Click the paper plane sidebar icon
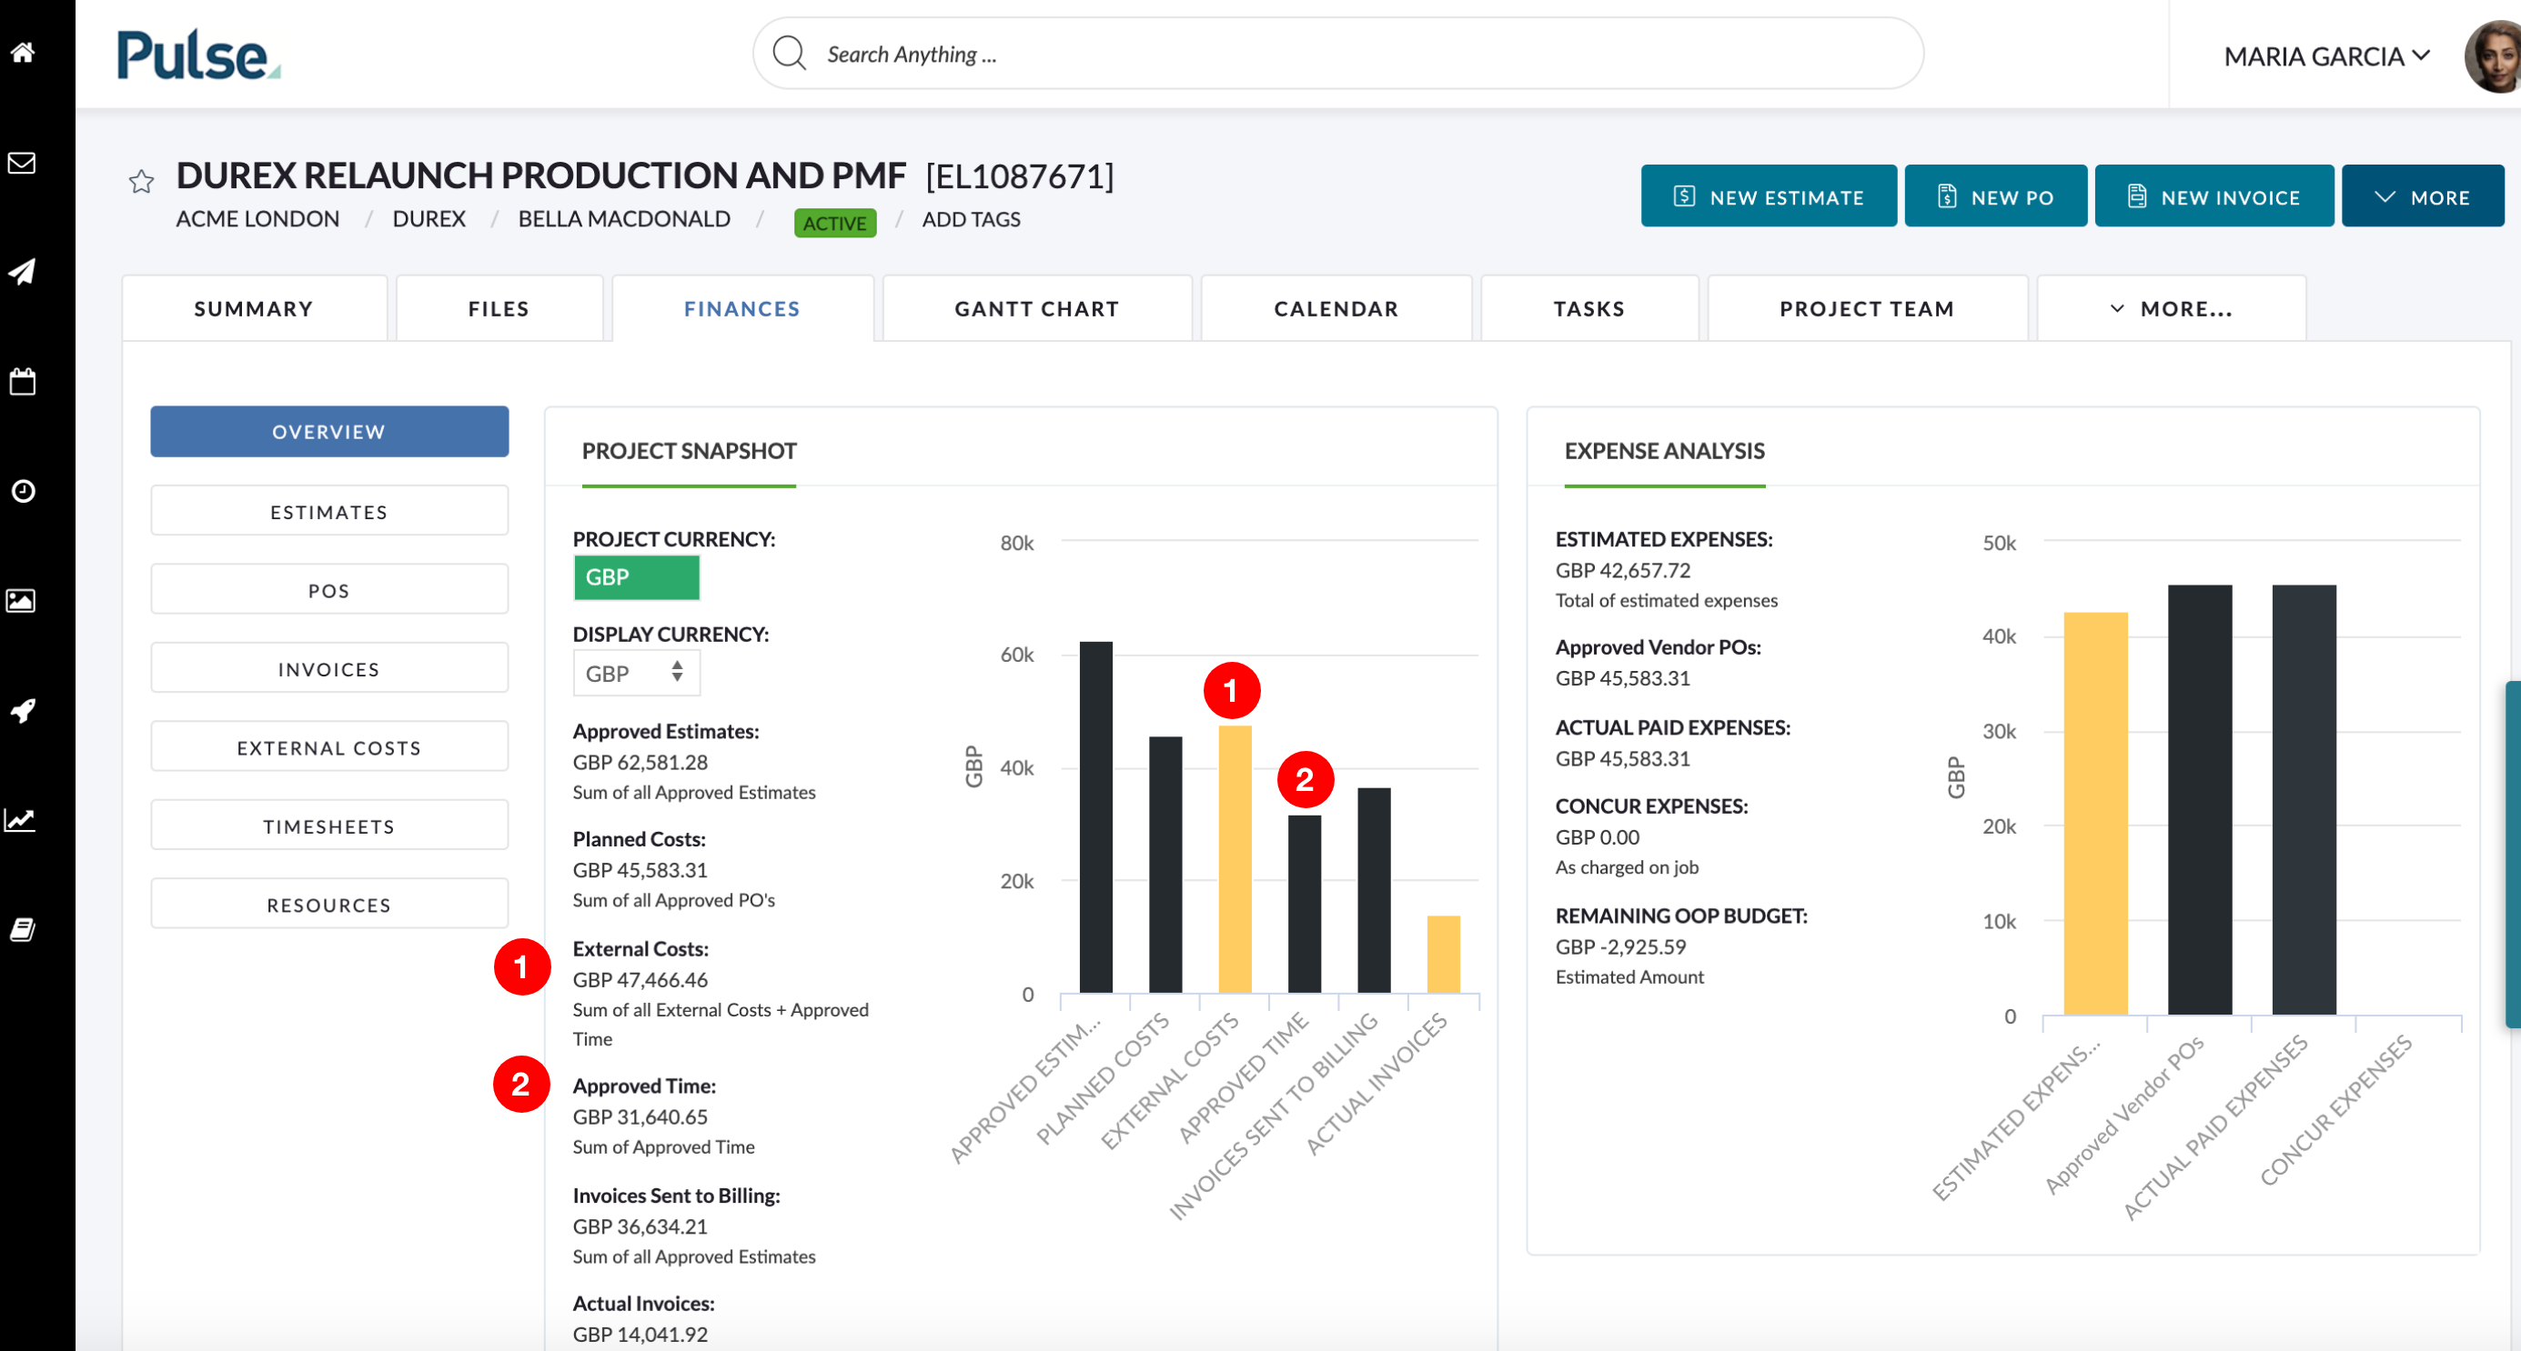Image resolution: width=2521 pixels, height=1351 pixels. (23, 271)
